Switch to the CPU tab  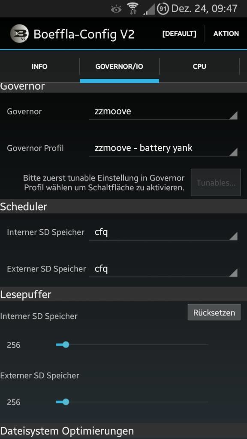tap(199, 66)
